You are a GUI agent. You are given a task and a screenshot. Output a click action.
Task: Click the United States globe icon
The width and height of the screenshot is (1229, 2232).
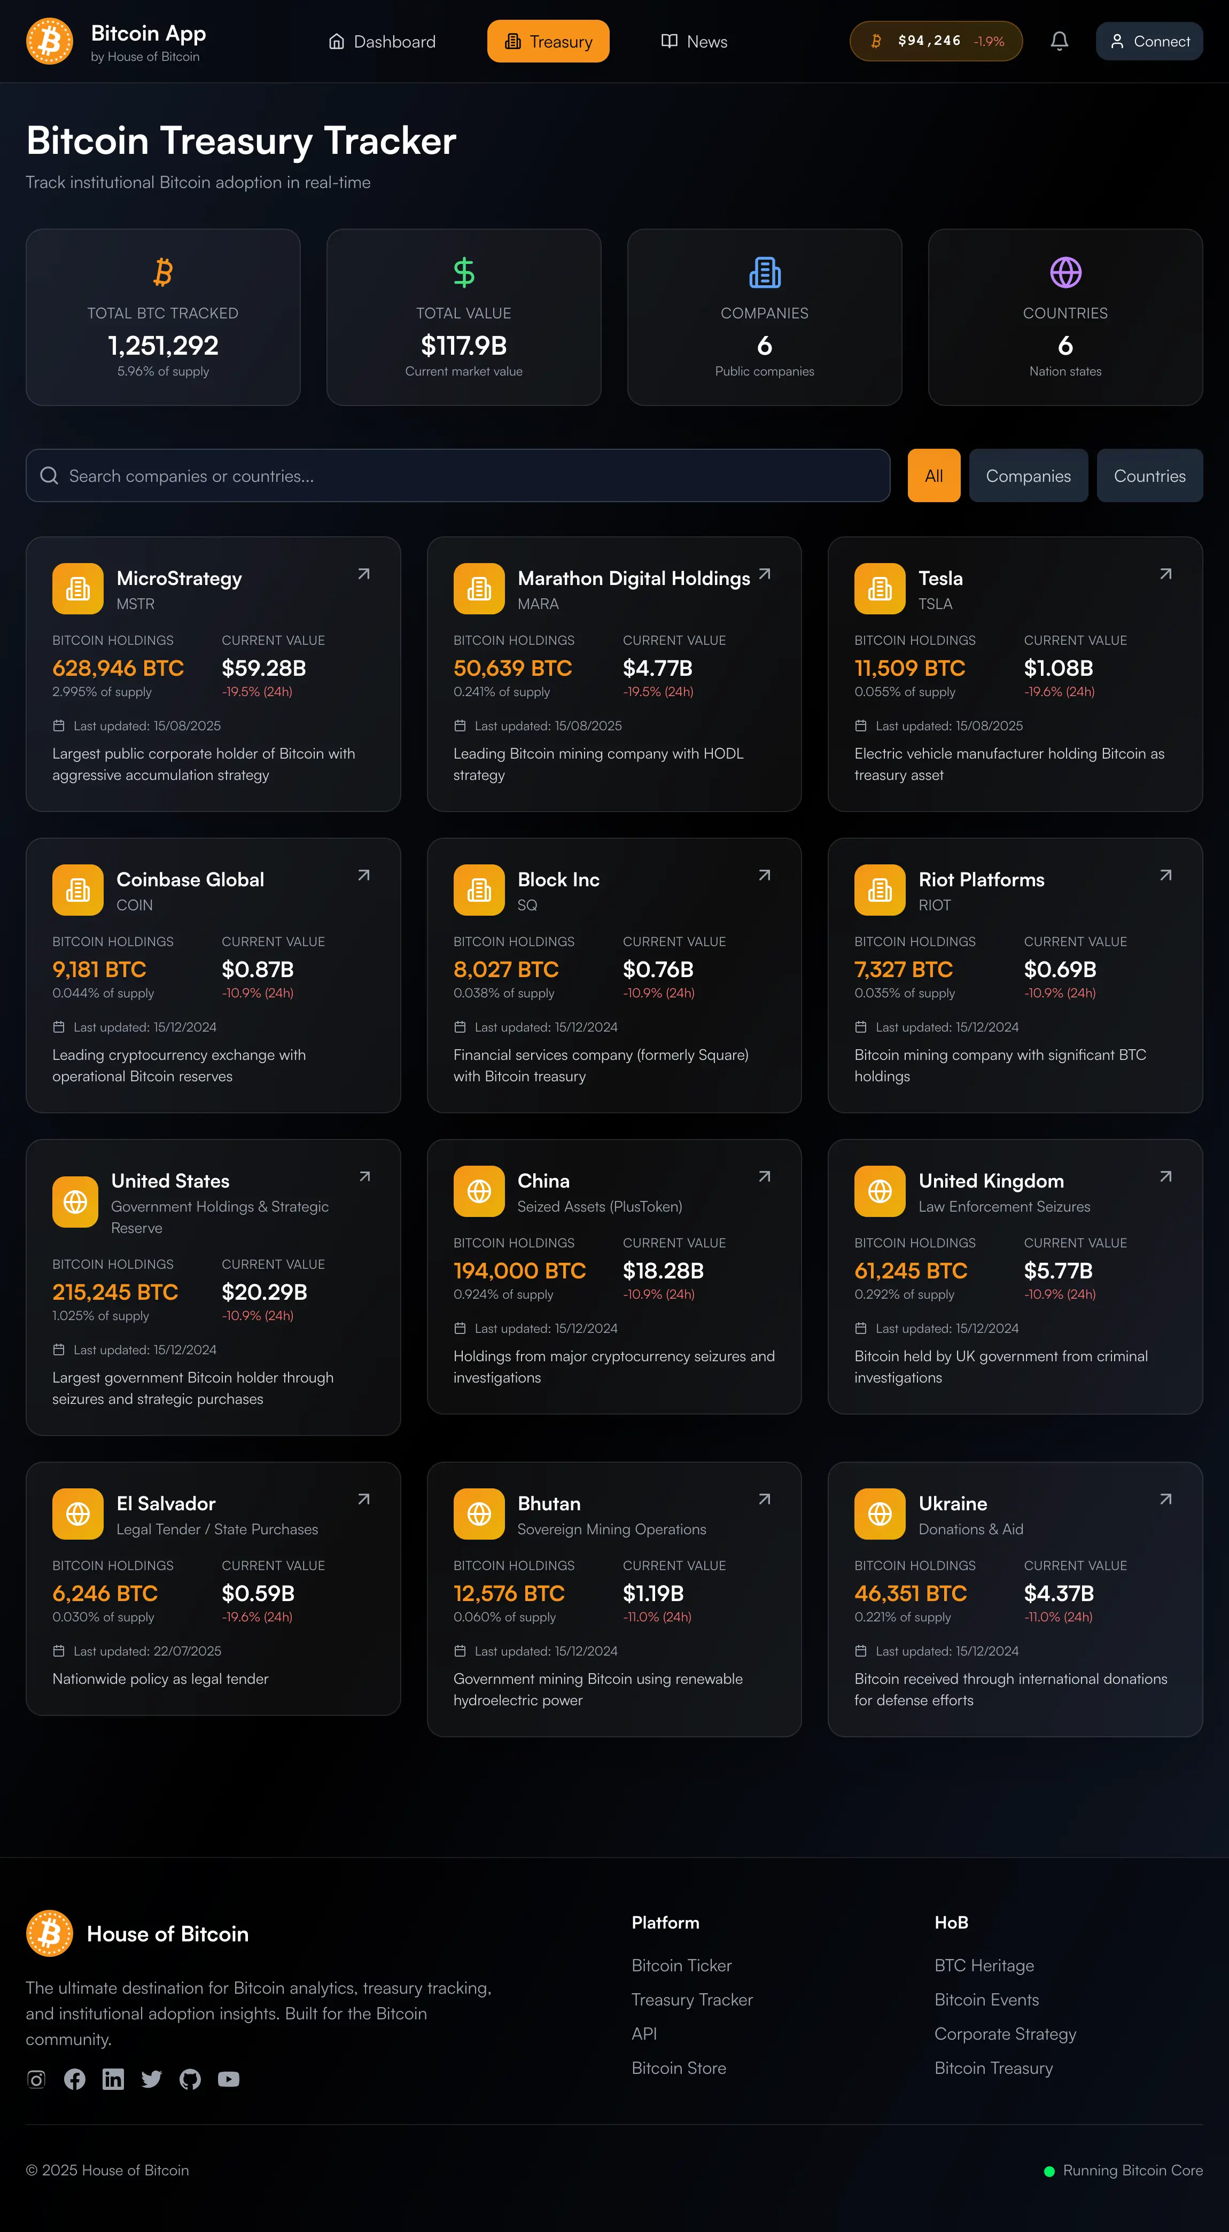75,1202
